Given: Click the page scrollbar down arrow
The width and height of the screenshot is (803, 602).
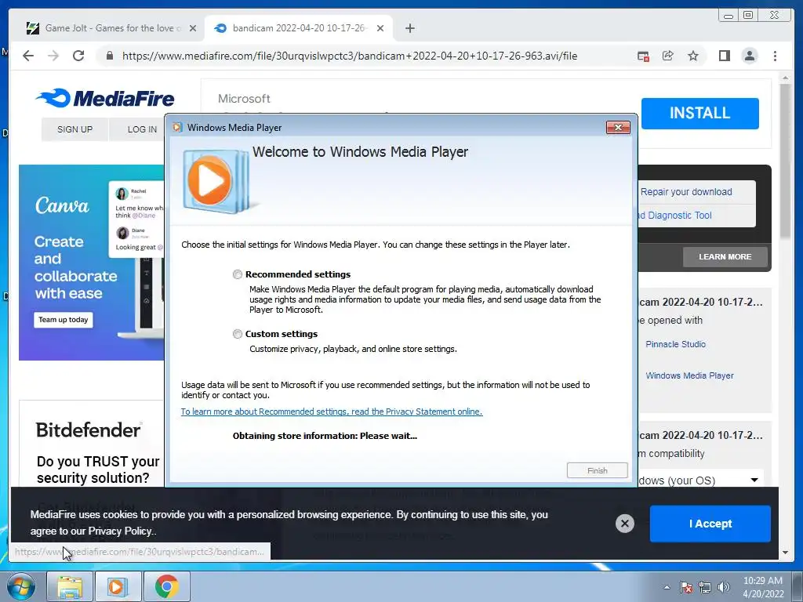Looking at the screenshot, I should click(x=785, y=553).
